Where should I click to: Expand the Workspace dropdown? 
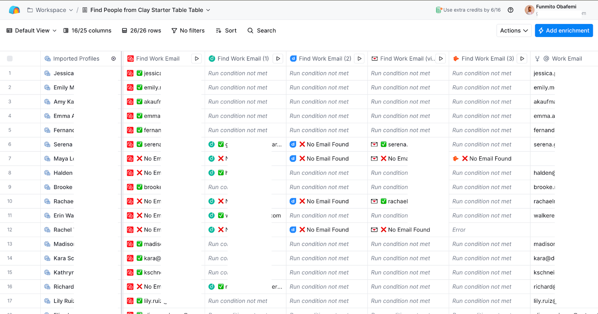[71, 10]
